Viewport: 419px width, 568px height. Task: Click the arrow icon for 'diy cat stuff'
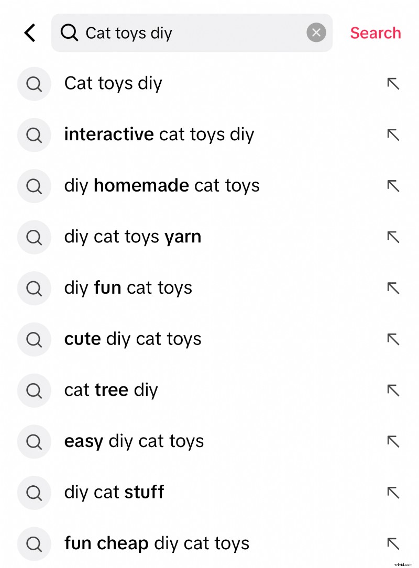click(x=393, y=492)
